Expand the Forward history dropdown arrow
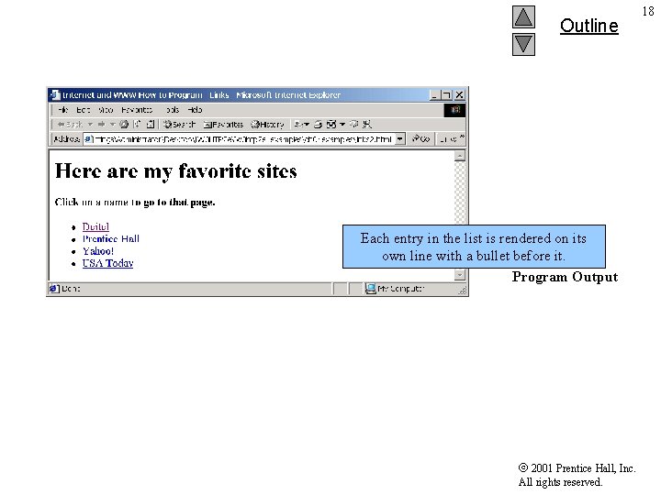Viewport: 661px width, 495px height. (113, 124)
